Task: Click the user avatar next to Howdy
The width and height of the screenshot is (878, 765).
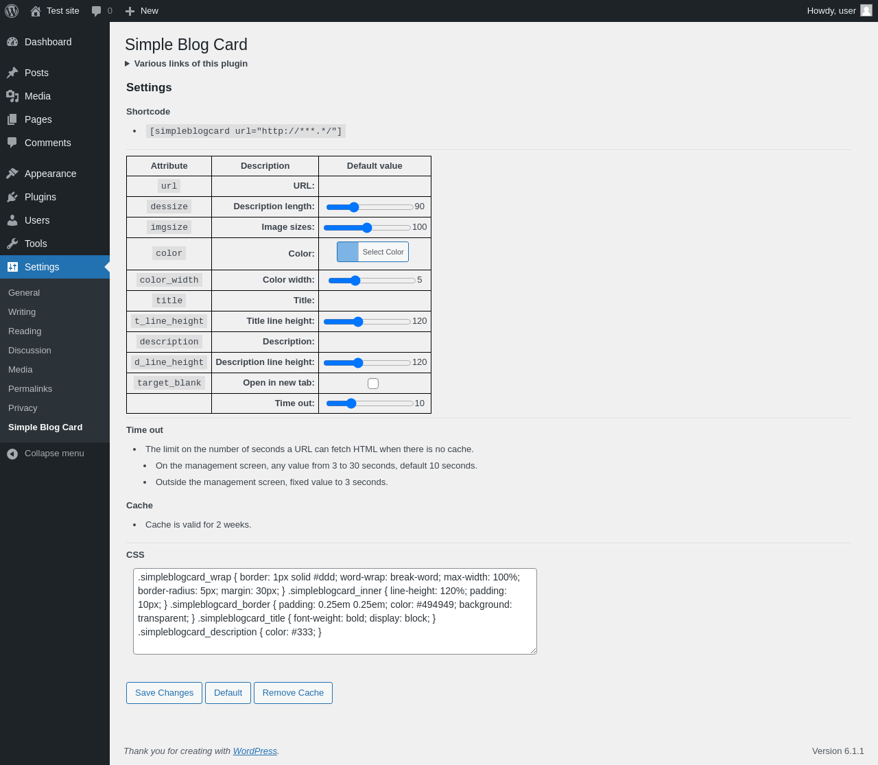Action: click(x=866, y=10)
